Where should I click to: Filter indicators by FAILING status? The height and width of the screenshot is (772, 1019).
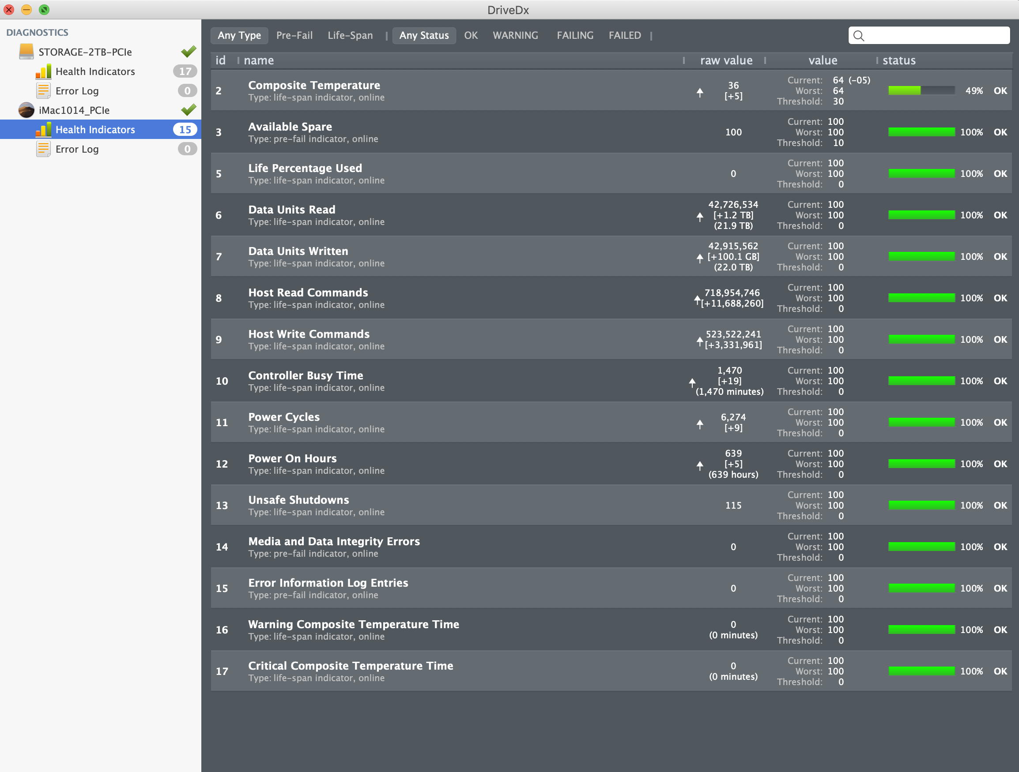tap(574, 35)
